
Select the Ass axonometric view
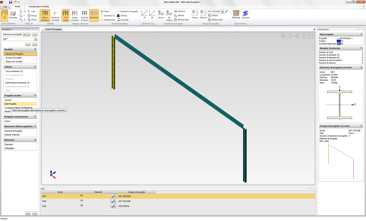point(31,11)
